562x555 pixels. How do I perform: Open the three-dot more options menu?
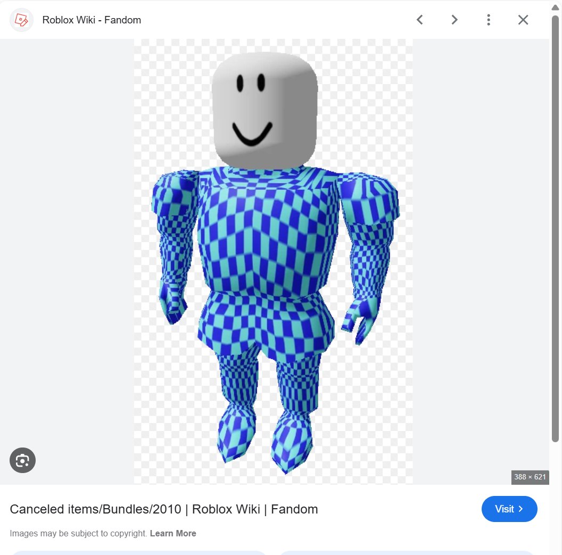(x=489, y=20)
